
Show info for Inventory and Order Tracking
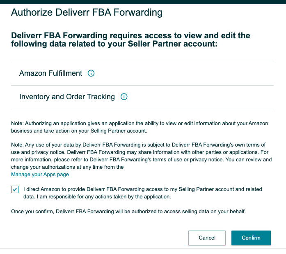click(x=124, y=97)
